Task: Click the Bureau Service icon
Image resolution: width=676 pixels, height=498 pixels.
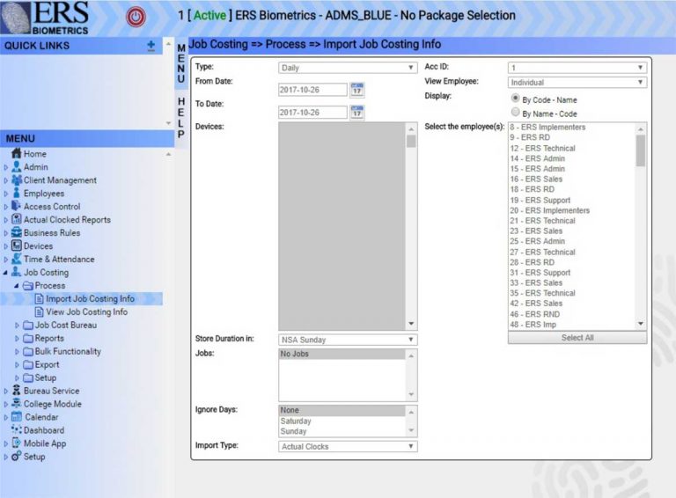Action: [x=17, y=391]
